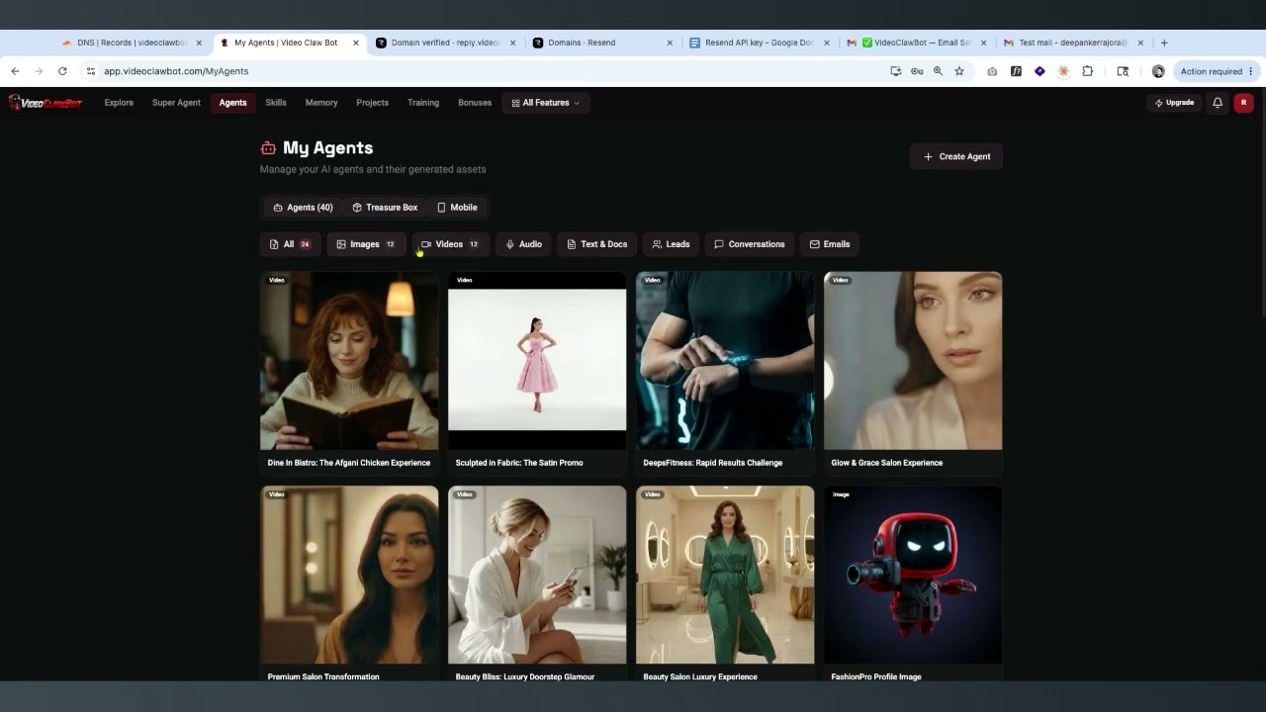Go back to the previous page

pos(15,71)
